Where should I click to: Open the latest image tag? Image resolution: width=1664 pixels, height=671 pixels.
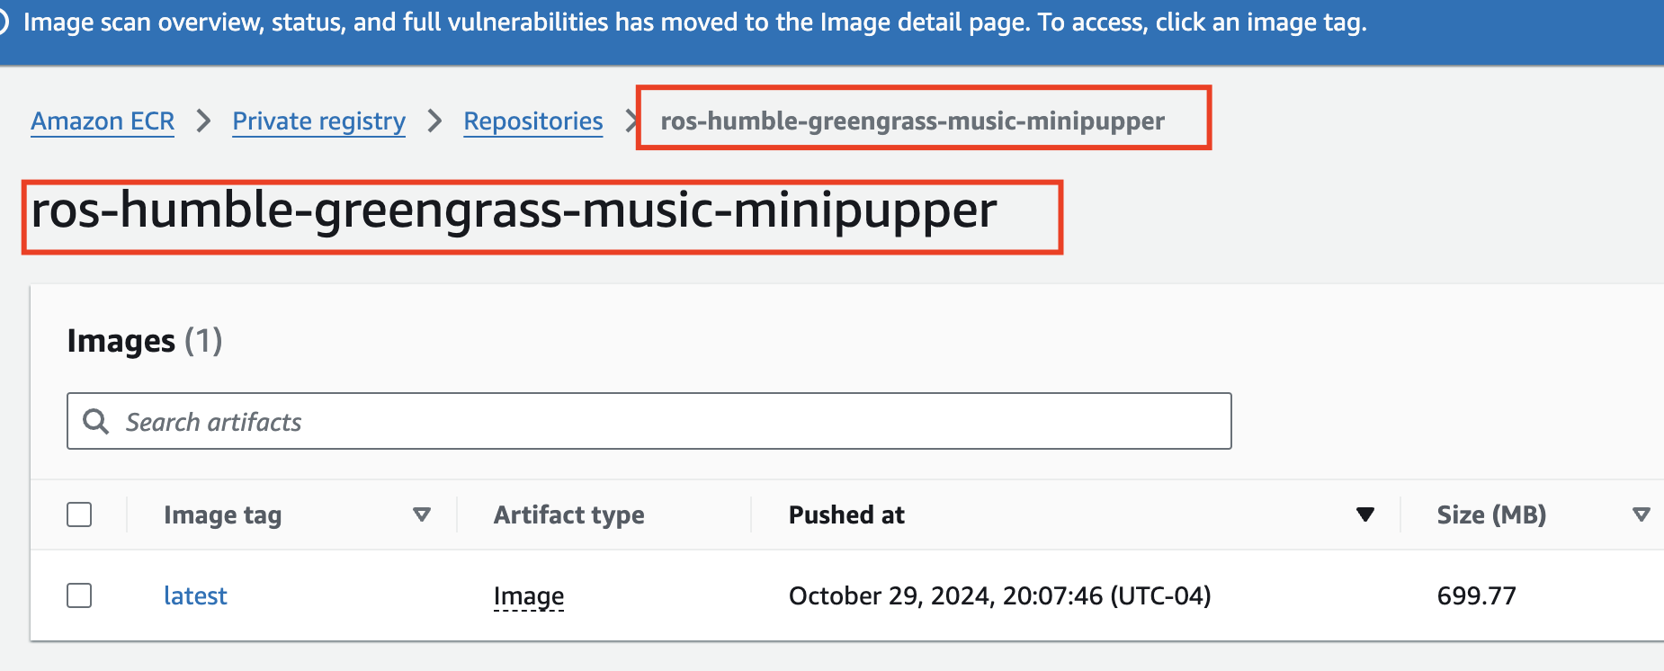(195, 595)
